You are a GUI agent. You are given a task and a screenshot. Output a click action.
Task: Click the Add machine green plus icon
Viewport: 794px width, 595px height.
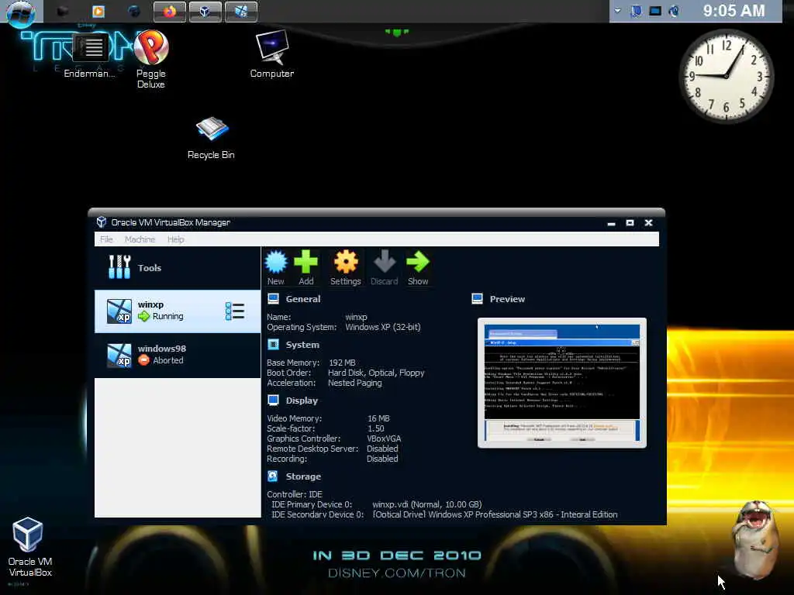click(306, 262)
